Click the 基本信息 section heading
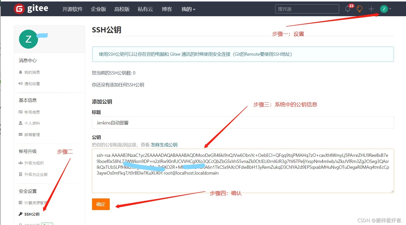Image resolution: width=406 pixels, height=225 pixels. (x=28, y=100)
